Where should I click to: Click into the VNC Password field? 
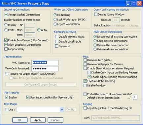[45, 62]
